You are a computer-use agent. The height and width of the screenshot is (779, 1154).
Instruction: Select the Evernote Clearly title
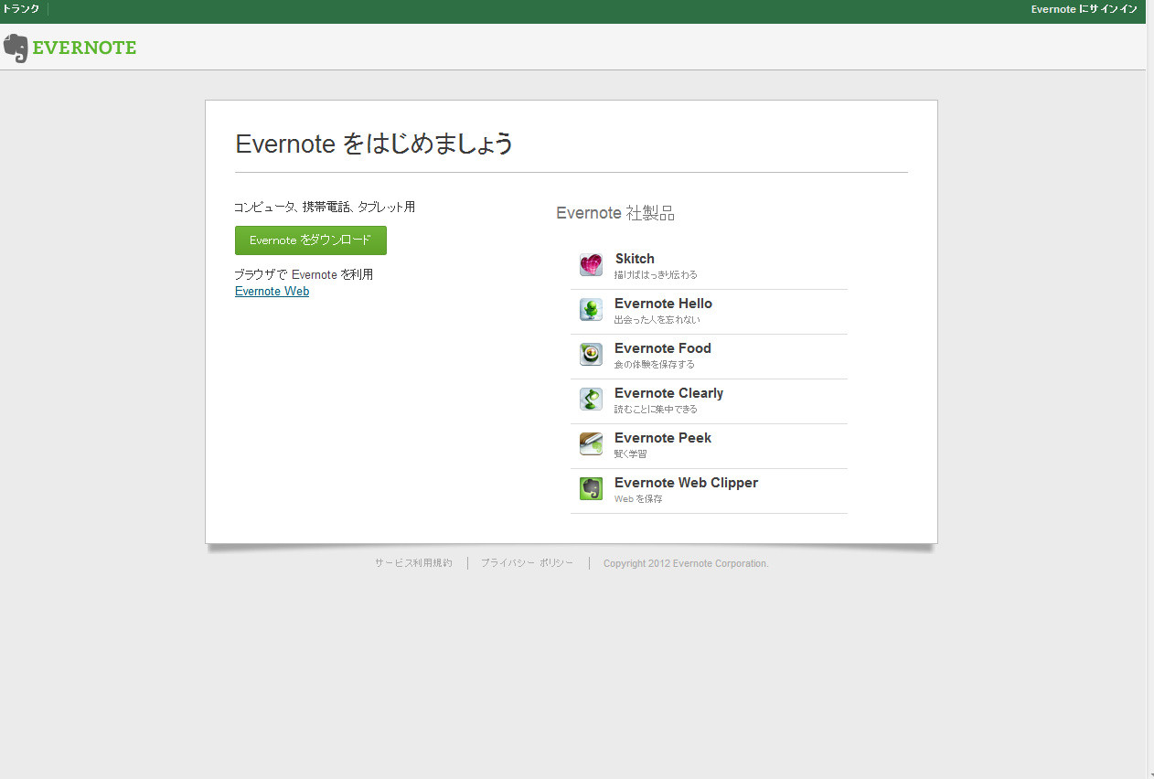point(668,393)
